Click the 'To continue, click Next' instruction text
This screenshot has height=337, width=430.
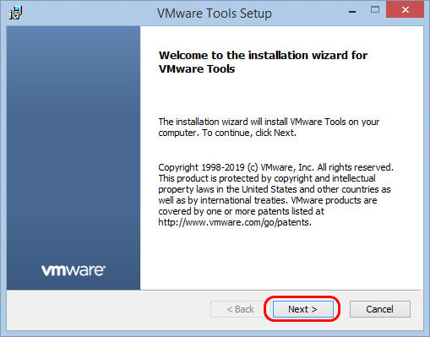[249, 133]
